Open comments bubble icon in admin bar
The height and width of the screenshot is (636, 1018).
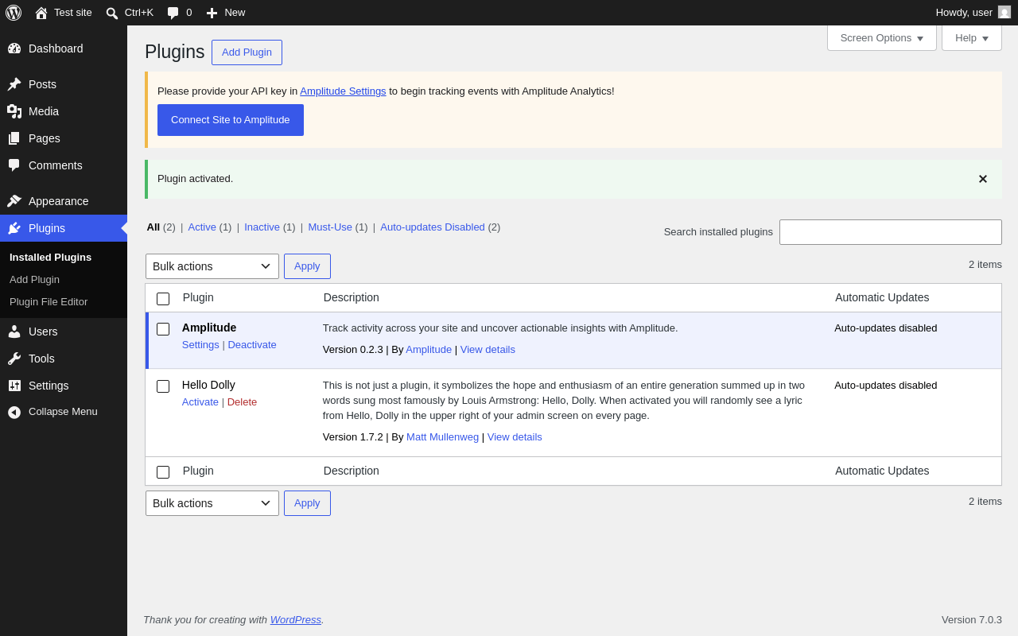[173, 13]
